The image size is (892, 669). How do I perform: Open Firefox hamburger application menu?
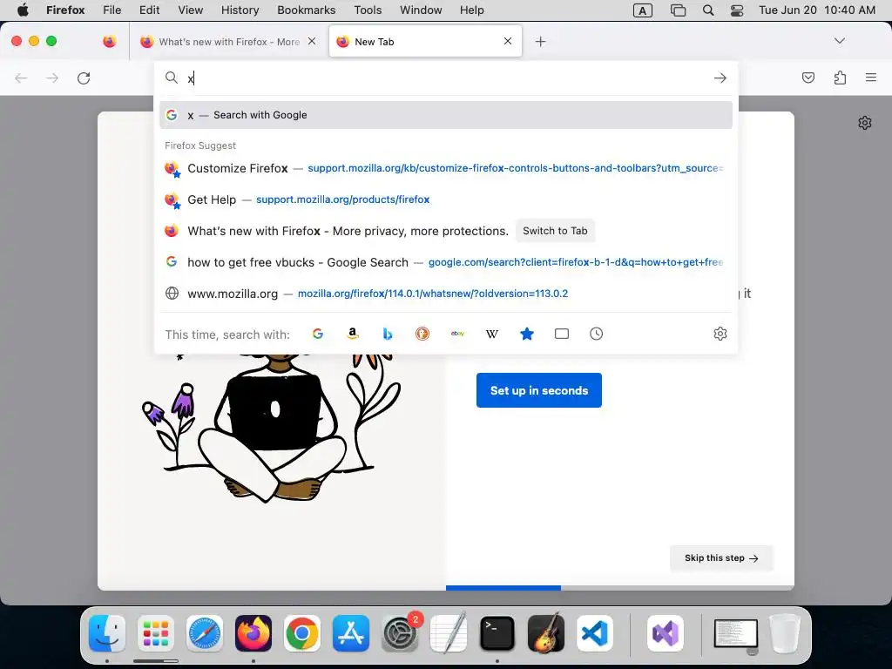pyautogui.click(x=871, y=78)
